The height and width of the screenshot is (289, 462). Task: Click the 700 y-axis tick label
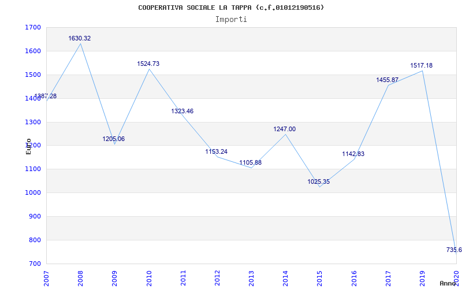point(35,264)
